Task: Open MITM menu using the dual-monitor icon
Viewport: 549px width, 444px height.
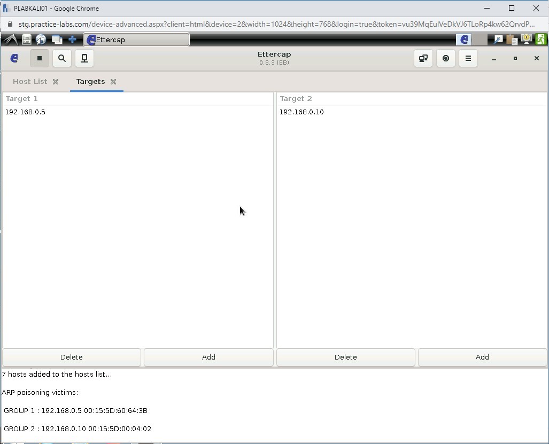Action: click(x=423, y=58)
